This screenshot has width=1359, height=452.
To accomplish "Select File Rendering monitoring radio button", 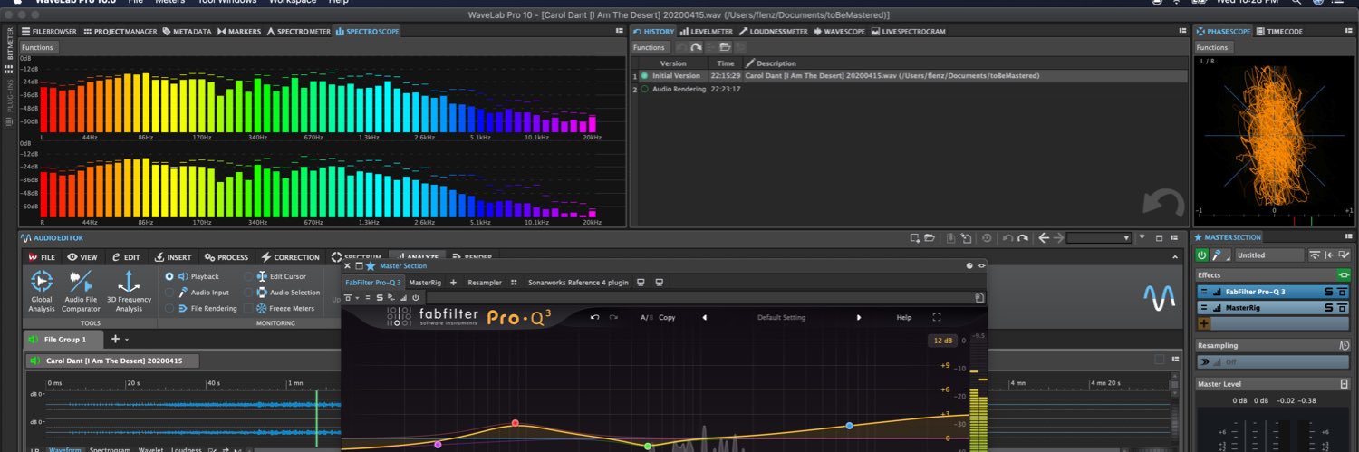I will [169, 309].
